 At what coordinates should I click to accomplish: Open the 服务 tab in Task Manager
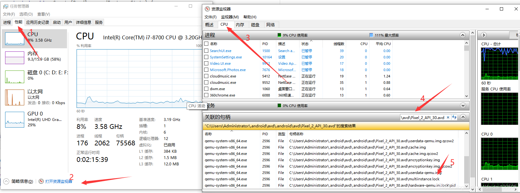pos(99,23)
